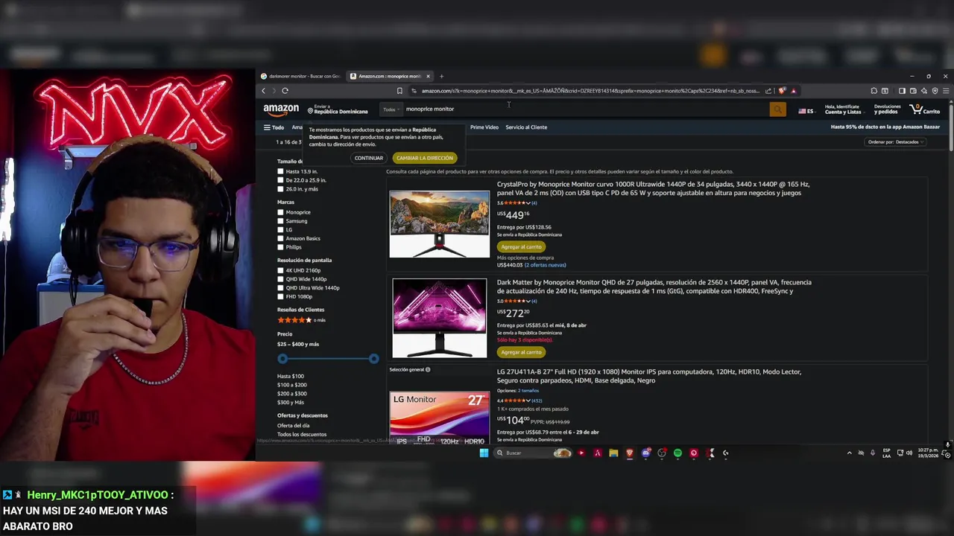This screenshot has width=954, height=536.
Task: Open the (2 ofertas nuevas) link
Action: [x=545, y=265]
